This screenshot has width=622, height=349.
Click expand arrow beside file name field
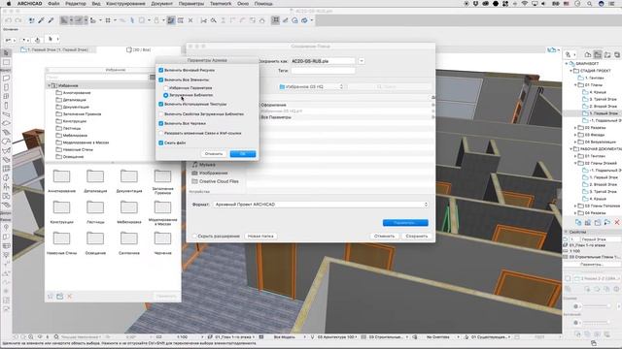[361, 61]
